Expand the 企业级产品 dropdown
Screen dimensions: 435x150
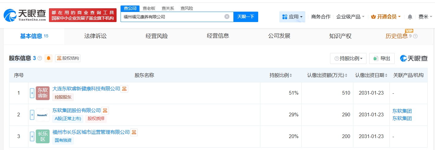350,17
